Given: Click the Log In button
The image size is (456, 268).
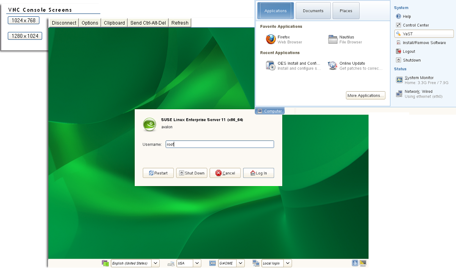Looking at the screenshot, I should (258, 173).
